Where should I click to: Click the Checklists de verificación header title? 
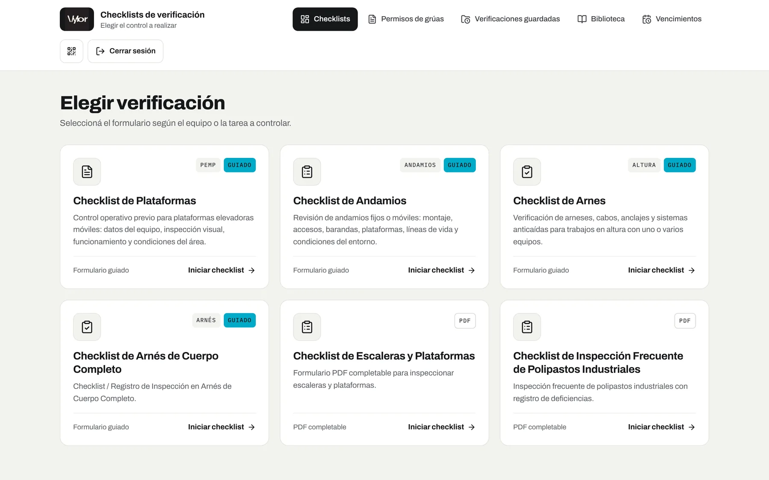(153, 15)
